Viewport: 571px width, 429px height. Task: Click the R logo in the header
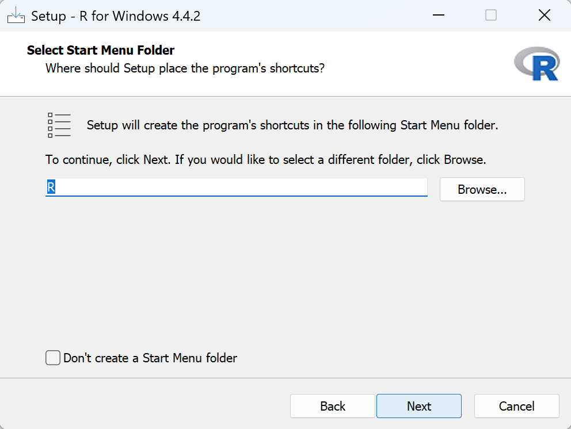coord(536,64)
